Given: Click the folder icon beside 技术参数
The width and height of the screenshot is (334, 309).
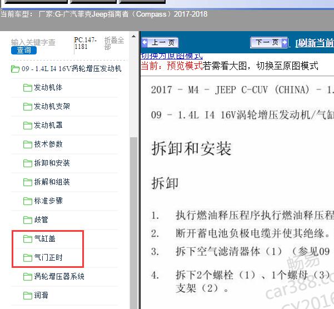Looking at the screenshot, I should [x=27, y=144].
